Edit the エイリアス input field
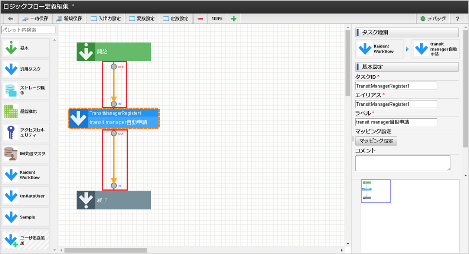 (396, 104)
